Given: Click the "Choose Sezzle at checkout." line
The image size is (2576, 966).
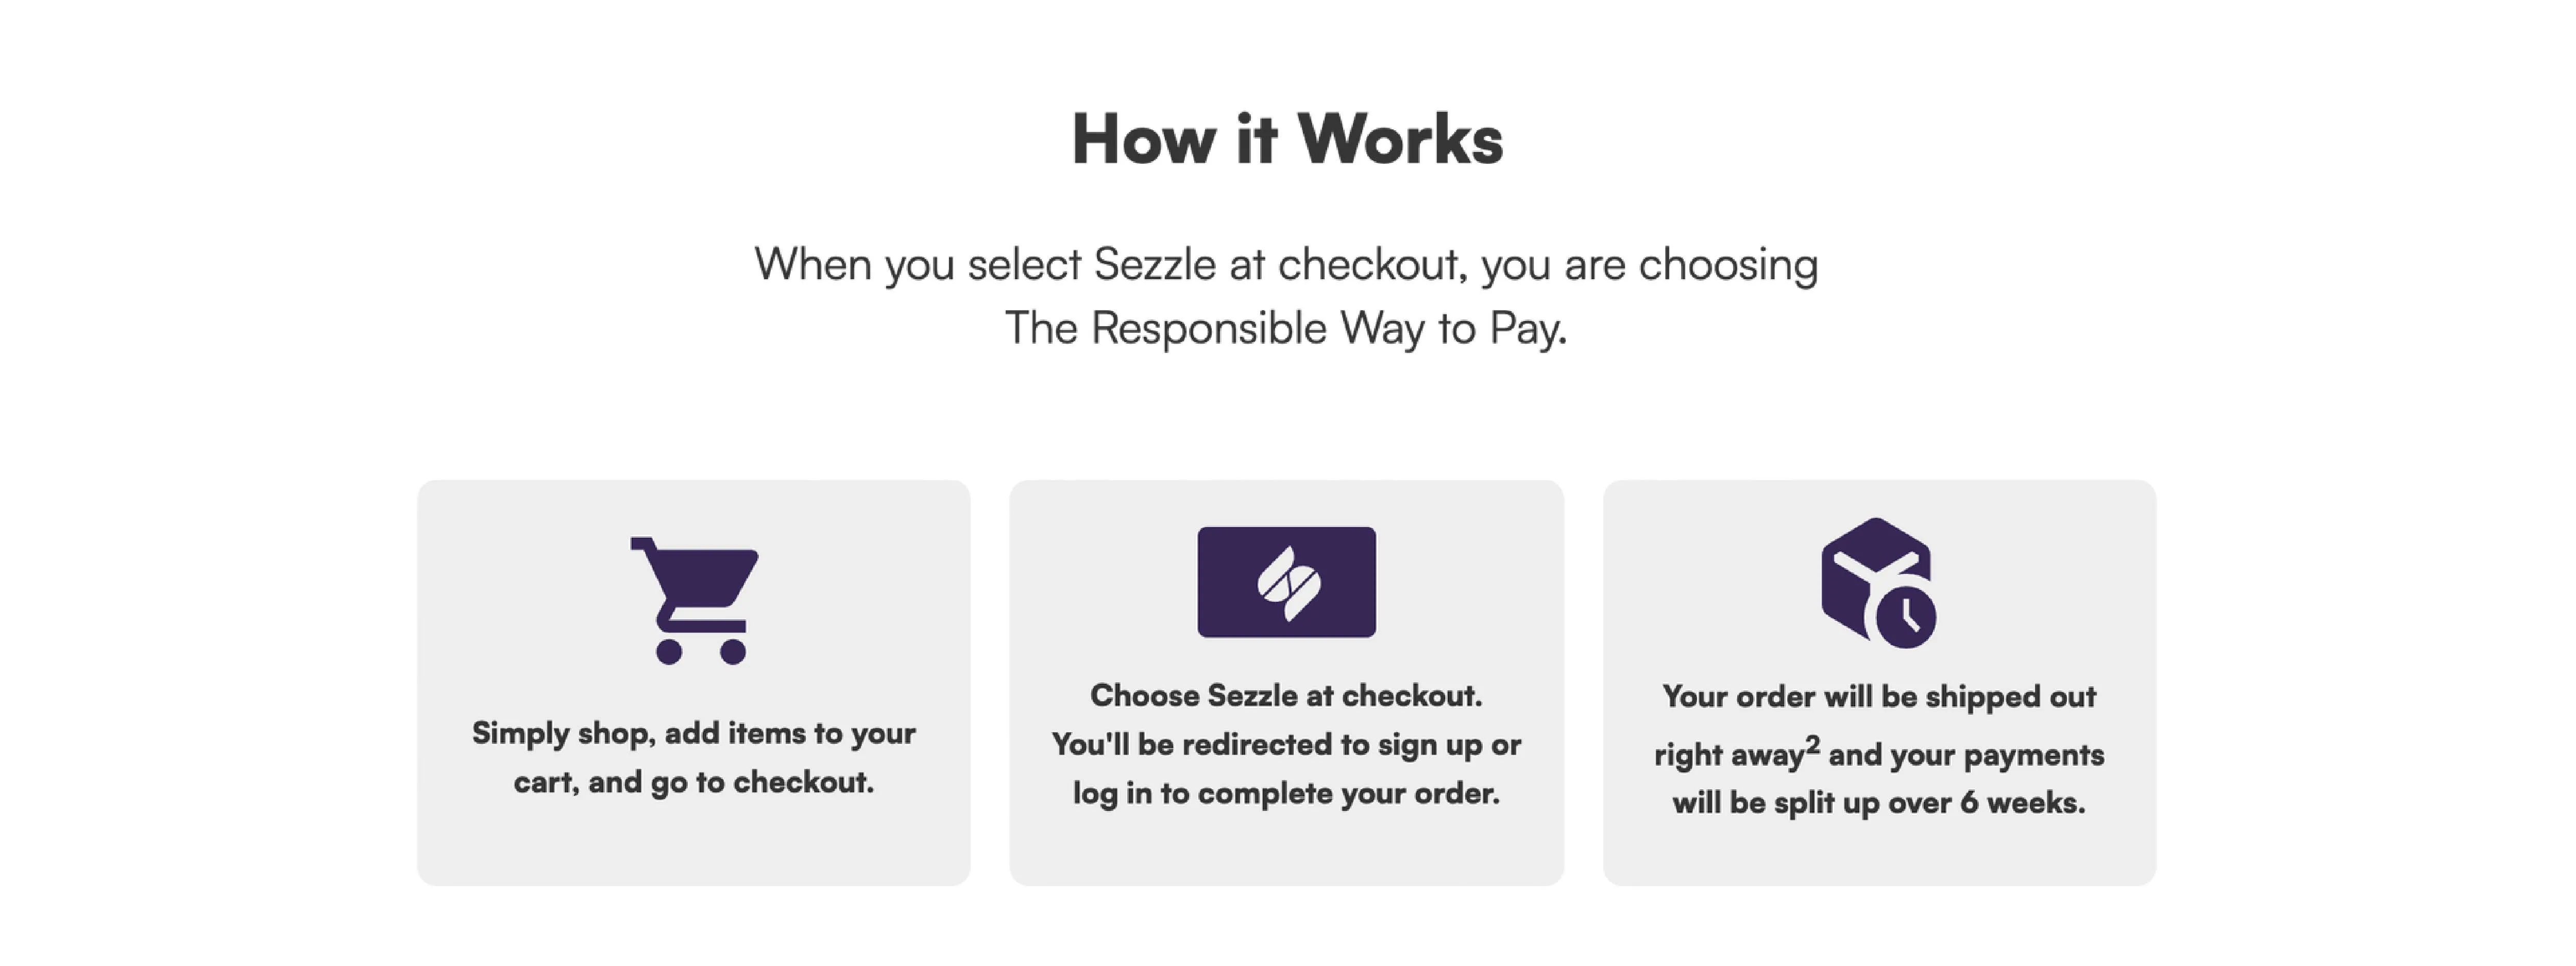Looking at the screenshot, I should [1286, 695].
